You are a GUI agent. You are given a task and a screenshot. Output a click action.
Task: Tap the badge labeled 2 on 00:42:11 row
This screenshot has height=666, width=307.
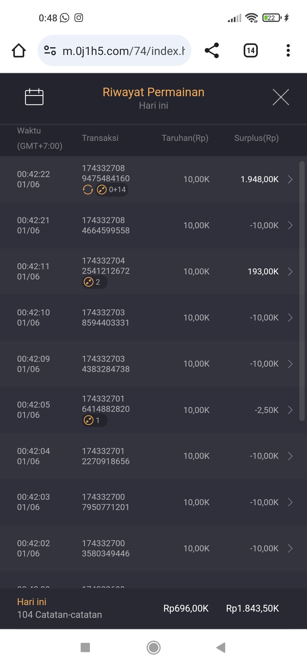point(94,282)
